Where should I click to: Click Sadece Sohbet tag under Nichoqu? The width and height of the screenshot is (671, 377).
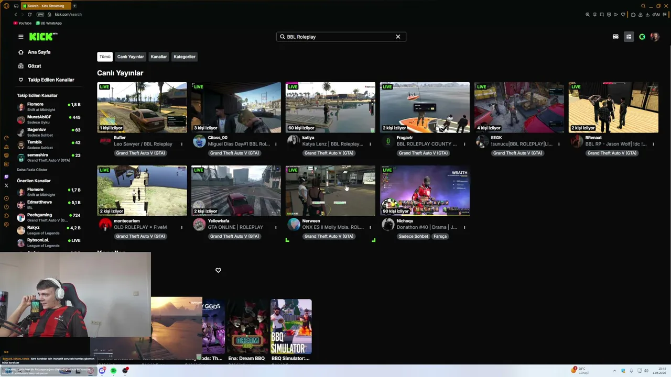click(414, 236)
